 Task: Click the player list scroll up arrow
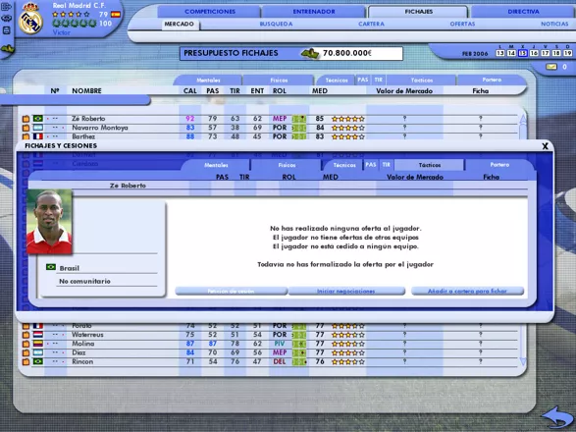point(522,119)
